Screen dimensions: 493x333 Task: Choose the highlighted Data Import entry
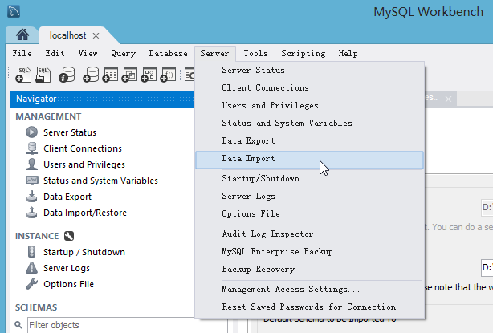310,160
